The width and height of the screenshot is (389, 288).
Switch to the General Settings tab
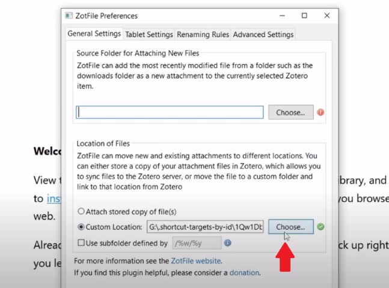point(94,34)
